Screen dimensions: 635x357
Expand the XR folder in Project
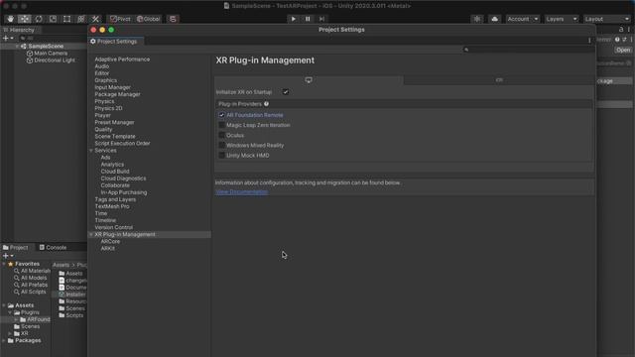pos(10,333)
